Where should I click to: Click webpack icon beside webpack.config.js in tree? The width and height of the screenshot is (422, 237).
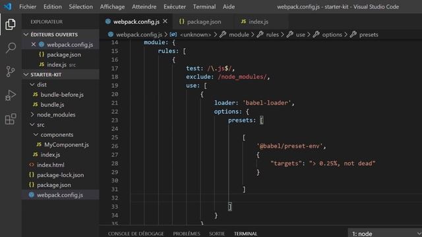[x=32, y=195]
